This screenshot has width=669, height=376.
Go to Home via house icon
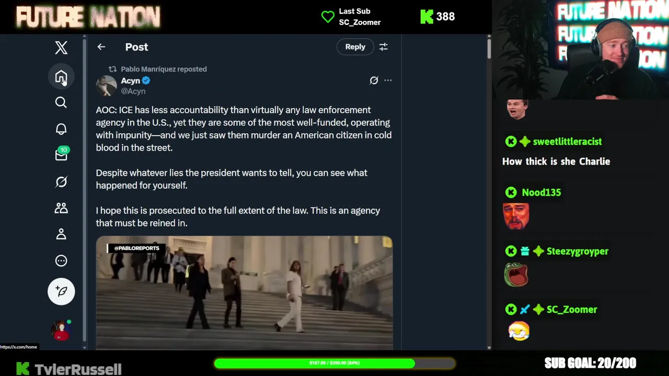[x=61, y=77]
